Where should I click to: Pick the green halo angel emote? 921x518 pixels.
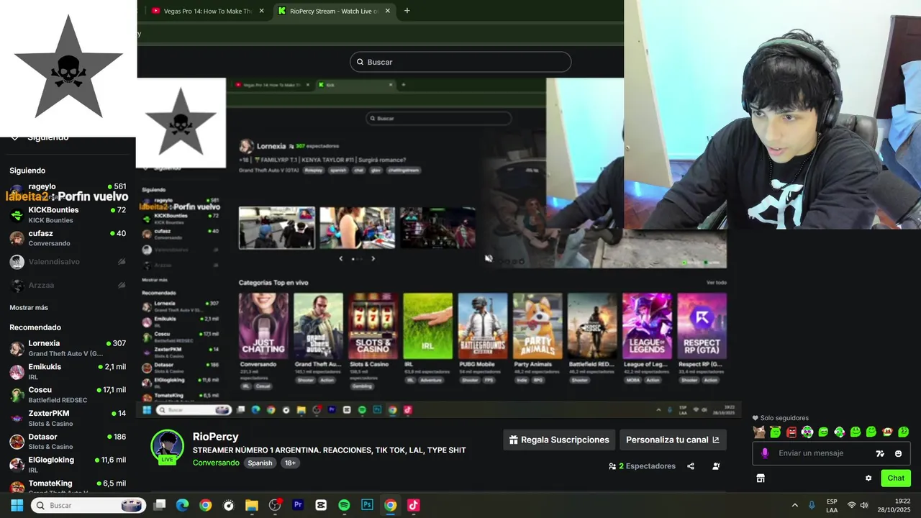[x=775, y=432]
